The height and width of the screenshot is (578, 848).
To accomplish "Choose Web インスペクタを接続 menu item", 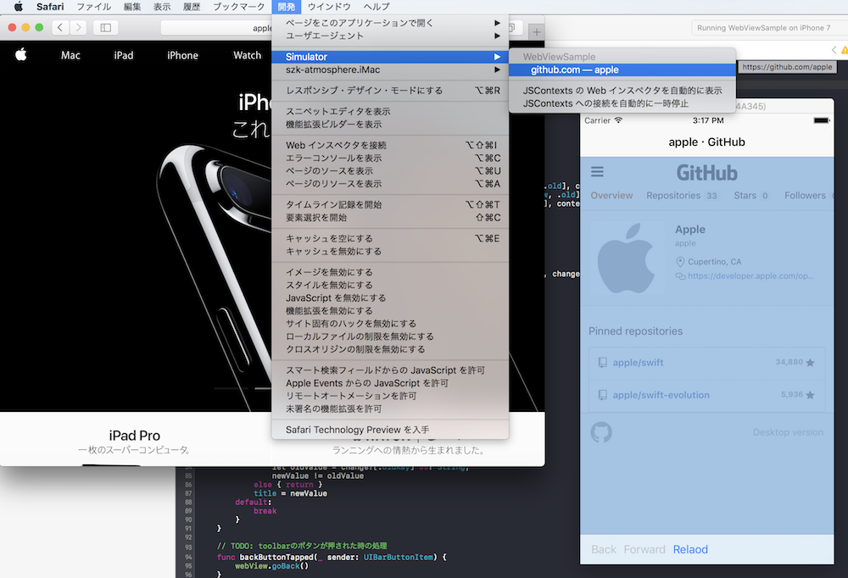I will 336,145.
